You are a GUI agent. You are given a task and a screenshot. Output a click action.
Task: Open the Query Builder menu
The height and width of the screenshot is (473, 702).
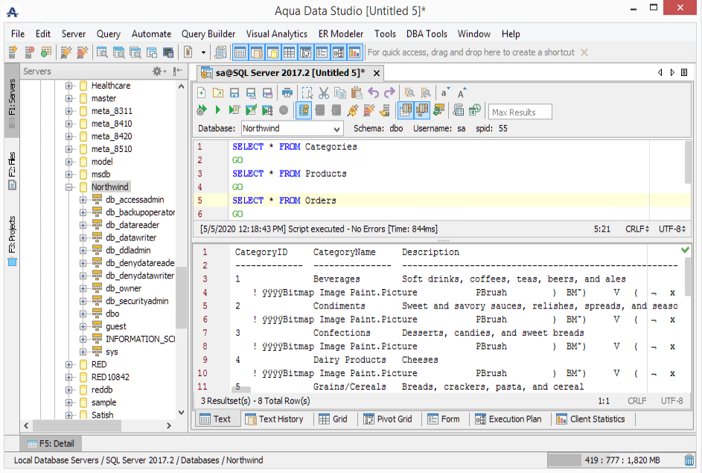[208, 34]
